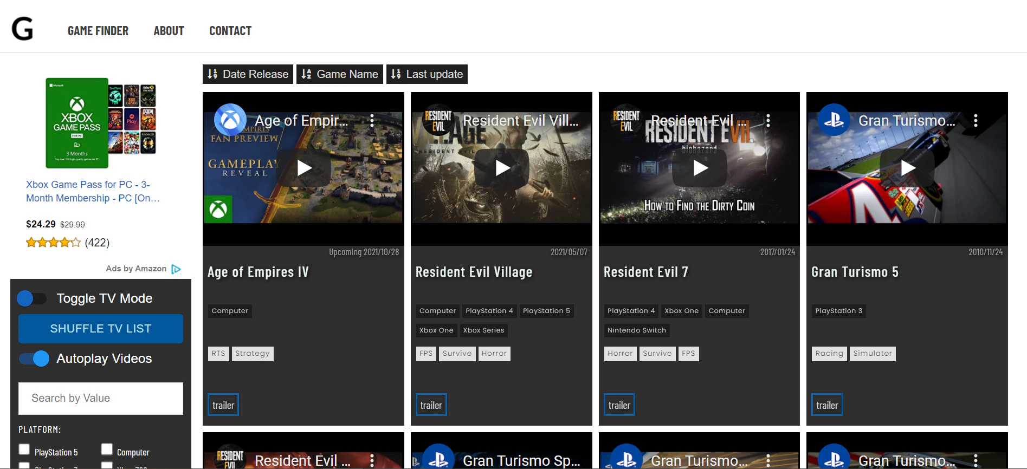Toggle Autoplay Videos switch
Viewport: 1027px width, 469px height.
[x=34, y=359]
